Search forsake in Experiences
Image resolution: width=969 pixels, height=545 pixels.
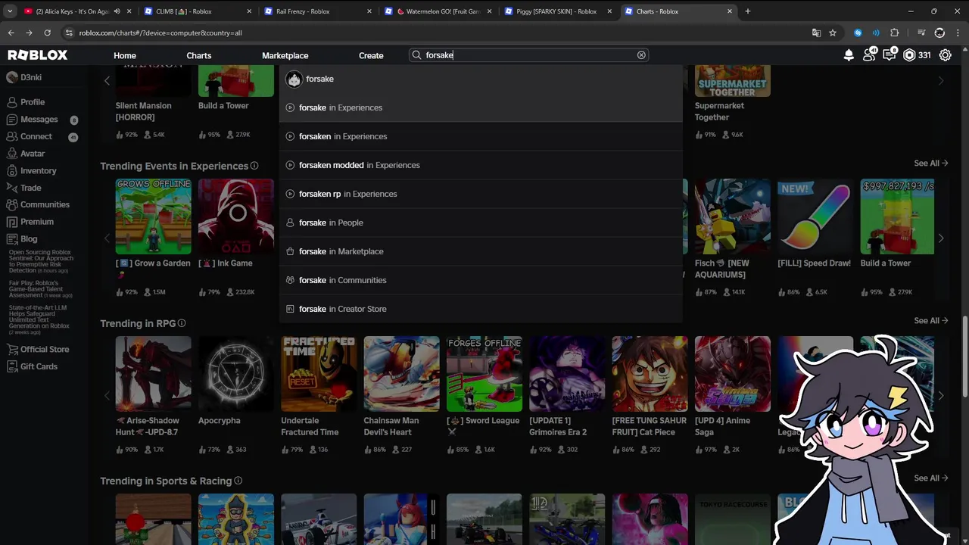coord(481,107)
